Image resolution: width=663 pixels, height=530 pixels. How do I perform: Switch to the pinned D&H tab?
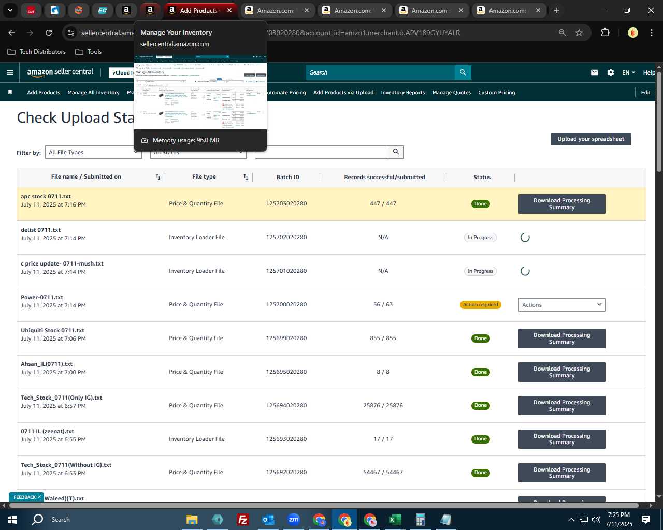(x=31, y=10)
